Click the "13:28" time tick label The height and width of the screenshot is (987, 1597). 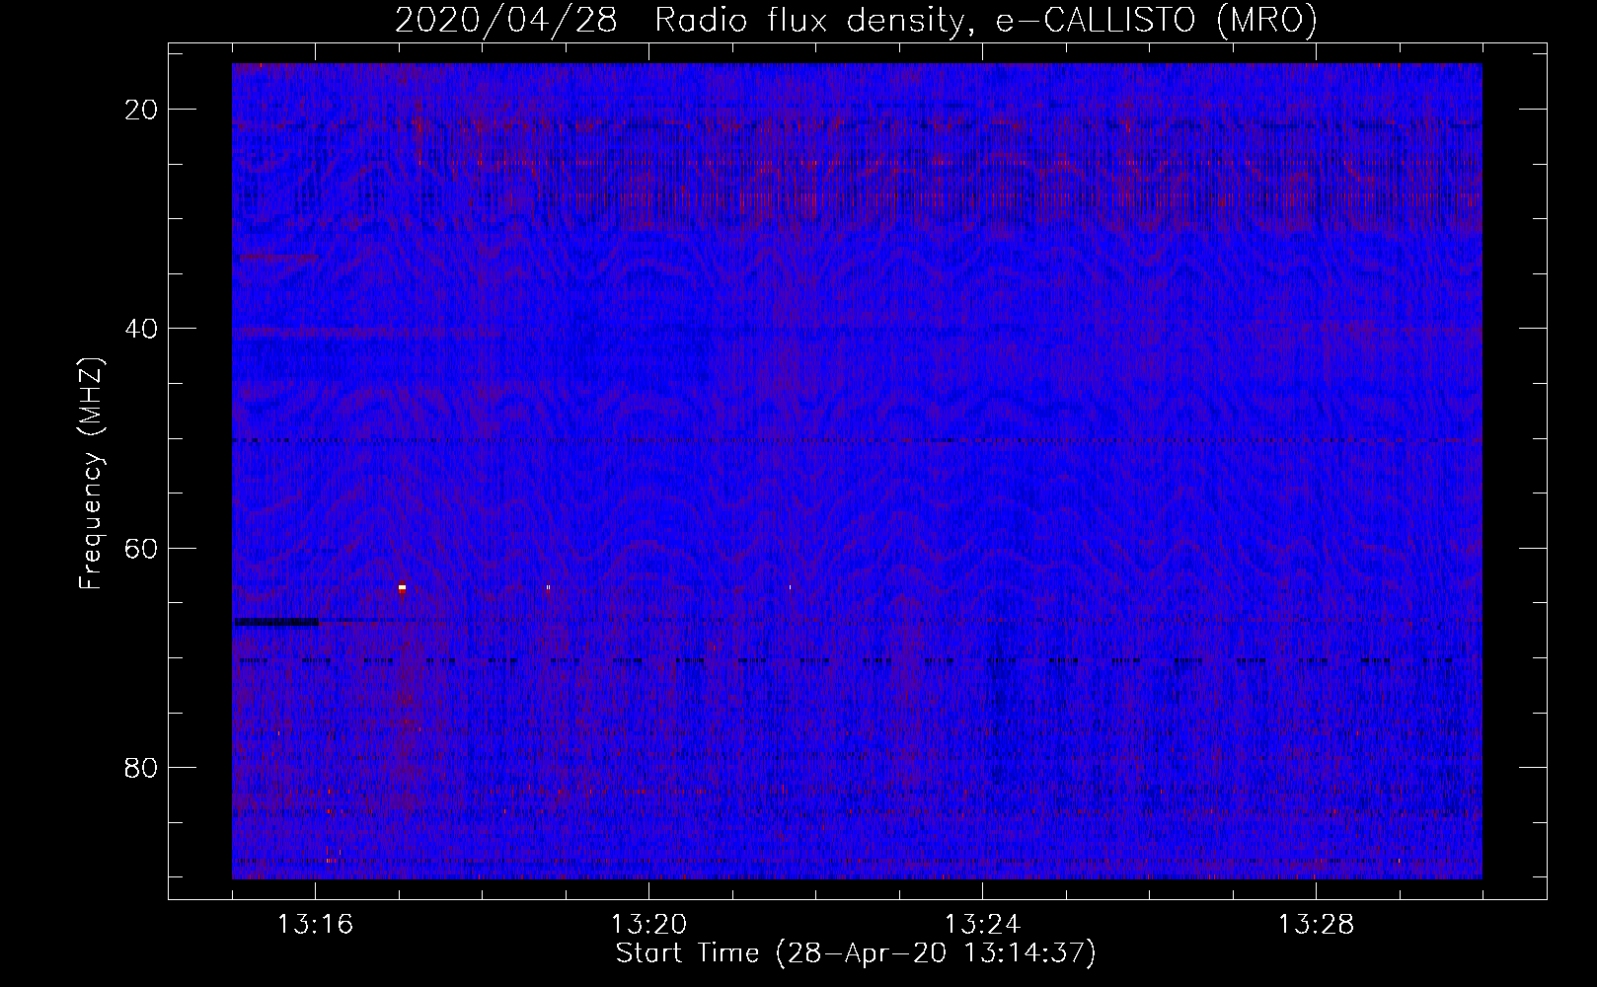[x=1317, y=925]
